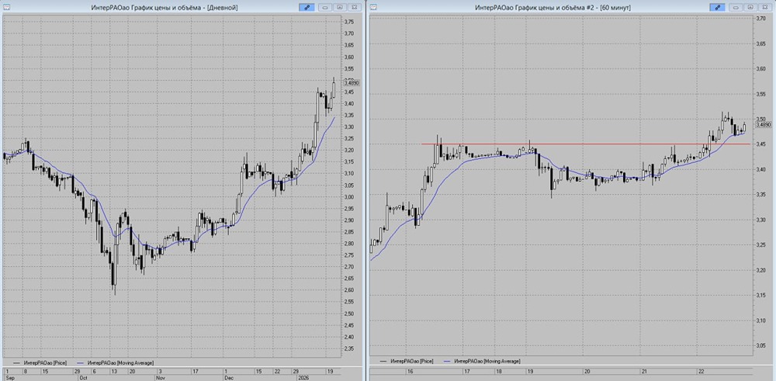This screenshot has width=776, height=381.
Task: Maximize the 60-minute chart window
Action: [750, 8]
